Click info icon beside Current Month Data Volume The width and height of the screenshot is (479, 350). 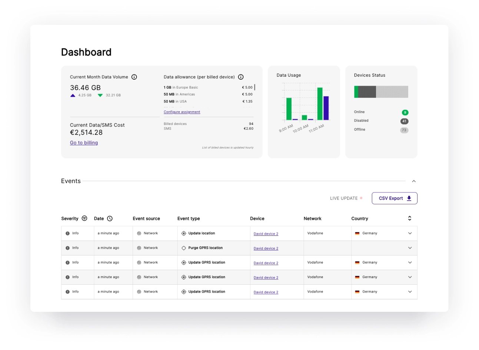[x=134, y=77]
